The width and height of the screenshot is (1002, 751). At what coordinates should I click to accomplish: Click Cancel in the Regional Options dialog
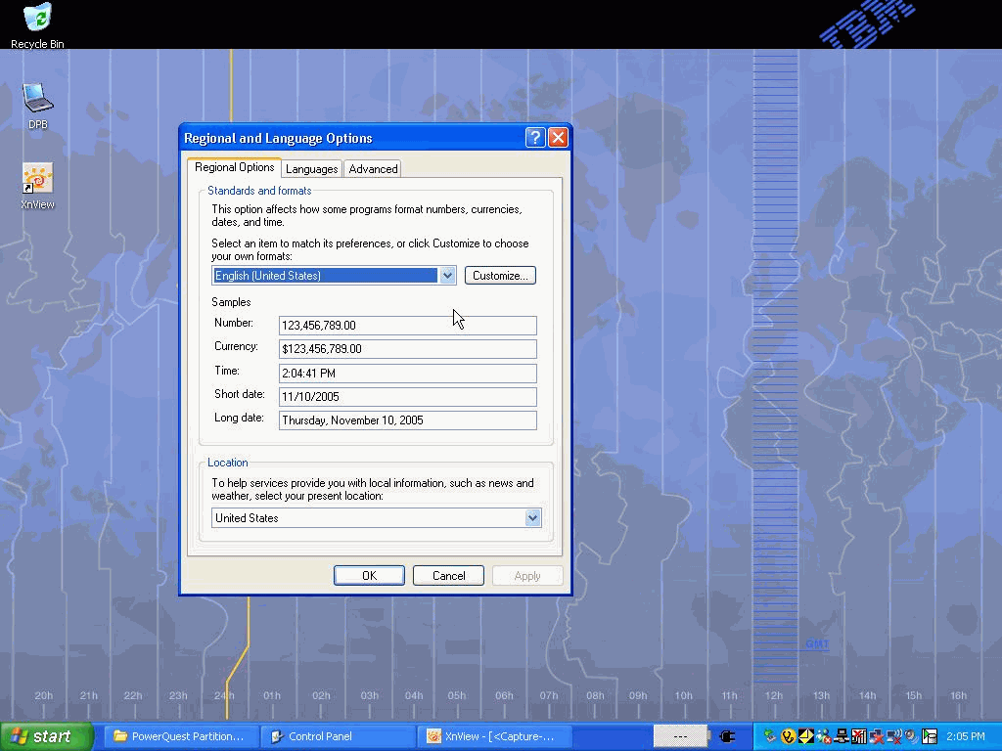coord(448,576)
